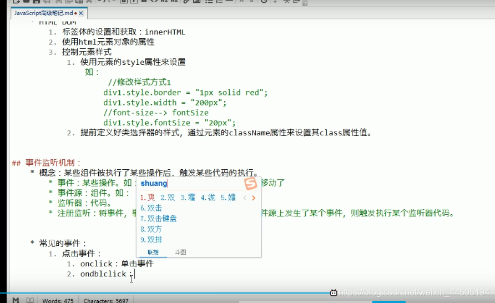Go to previous page of IME candidates
The width and height of the screenshot is (495, 303).
[245, 198]
